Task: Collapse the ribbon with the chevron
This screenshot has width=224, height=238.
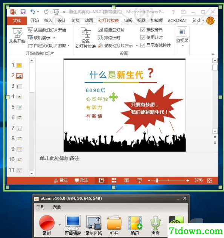Action: [213, 54]
